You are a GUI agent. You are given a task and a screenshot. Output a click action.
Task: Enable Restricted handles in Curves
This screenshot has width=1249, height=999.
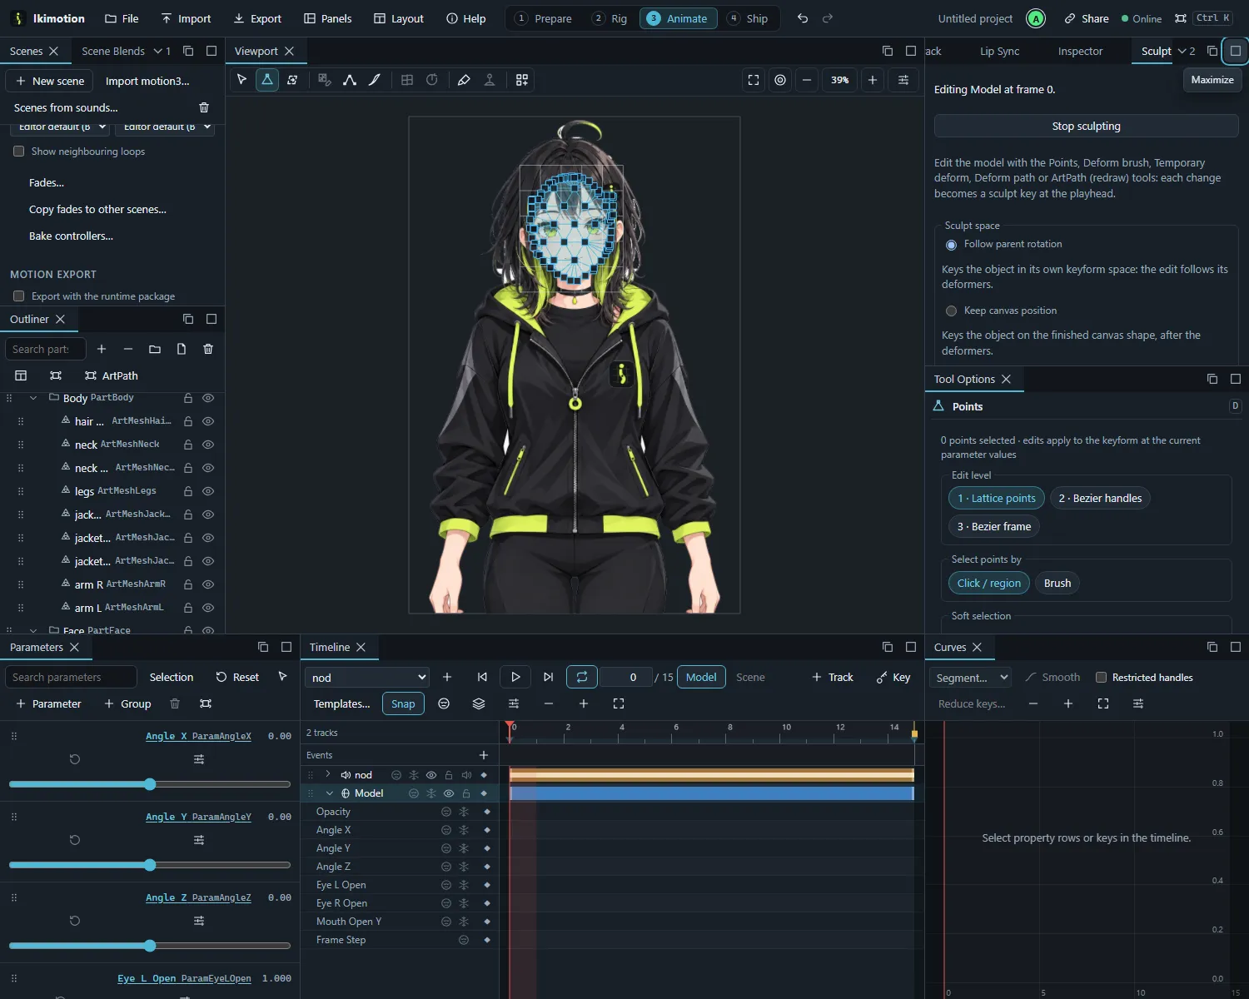1102,678
